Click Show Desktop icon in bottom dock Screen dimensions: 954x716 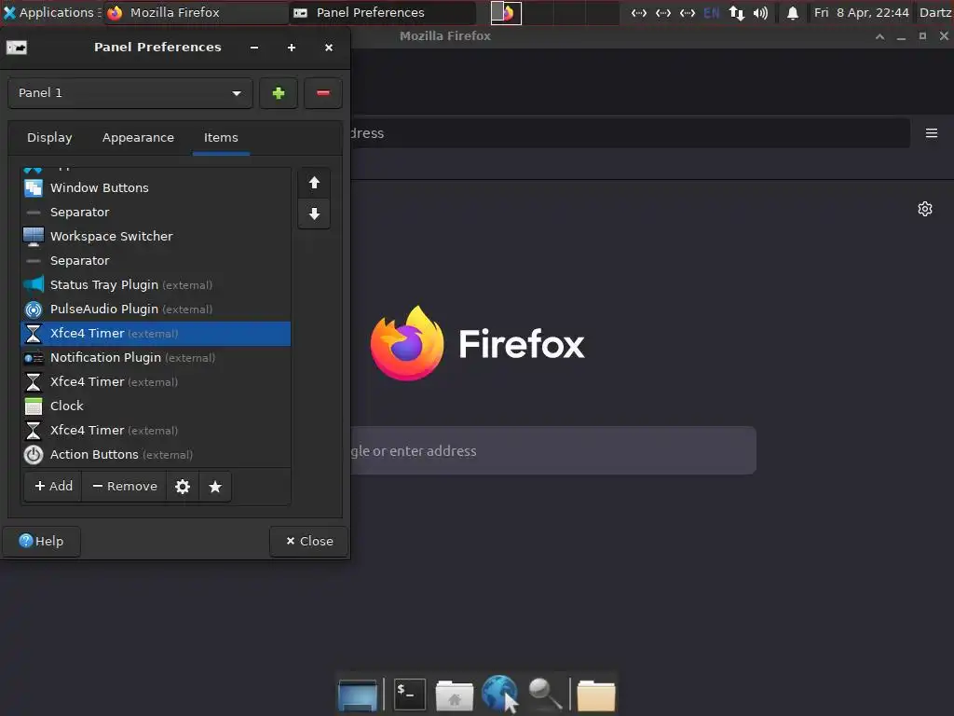[358, 694]
